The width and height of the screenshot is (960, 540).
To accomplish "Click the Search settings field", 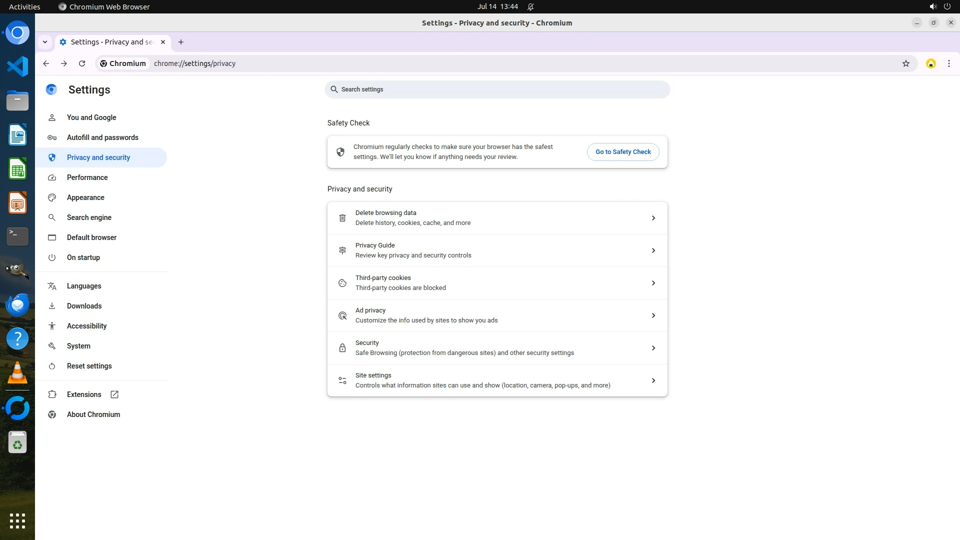I will [x=496, y=89].
